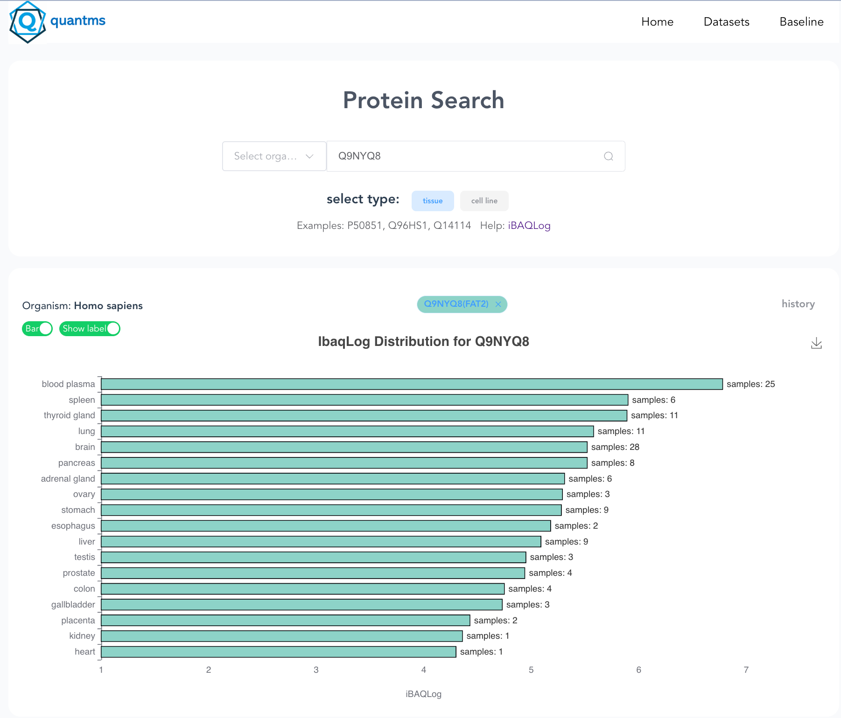This screenshot has height=718, width=841.
Task: Open the Datasets menu item
Action: pos(726,22)
